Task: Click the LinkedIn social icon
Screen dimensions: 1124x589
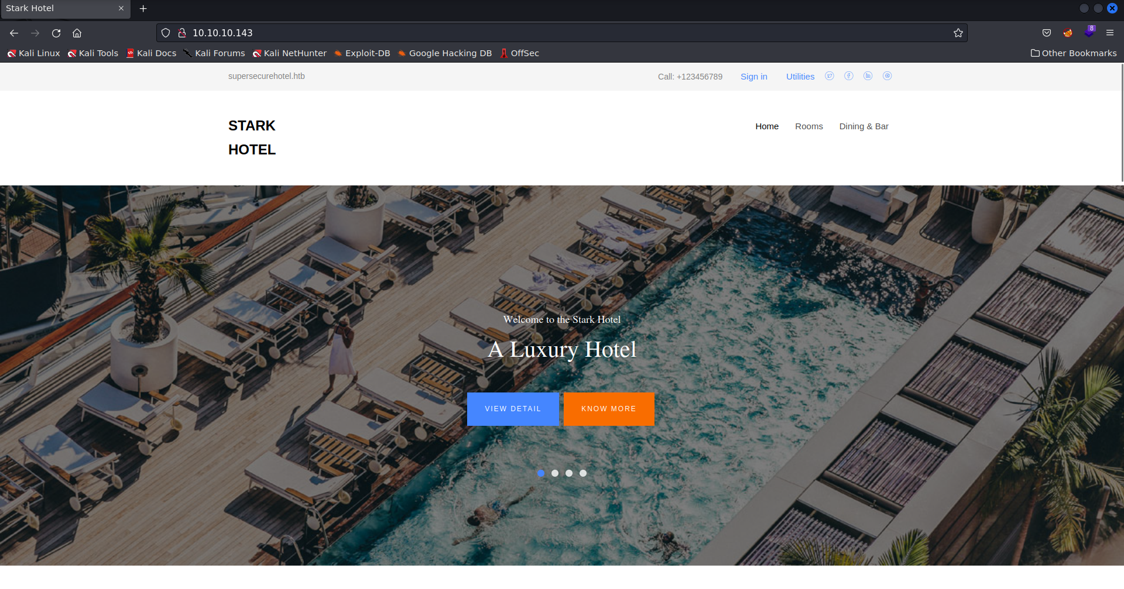Action: (868, 76)
